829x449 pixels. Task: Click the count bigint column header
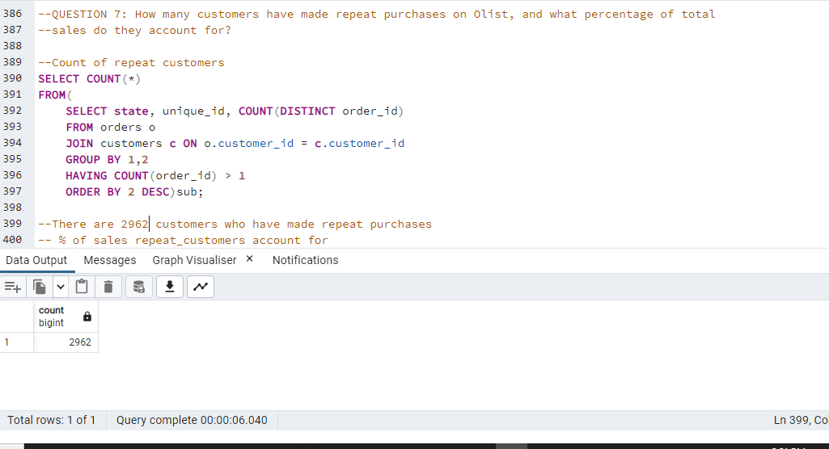click(x=66, y=317)
